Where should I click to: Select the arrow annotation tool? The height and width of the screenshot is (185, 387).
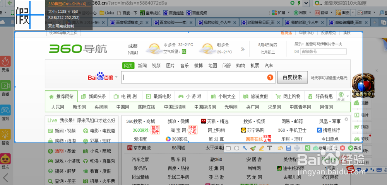(x=245, y=148)
